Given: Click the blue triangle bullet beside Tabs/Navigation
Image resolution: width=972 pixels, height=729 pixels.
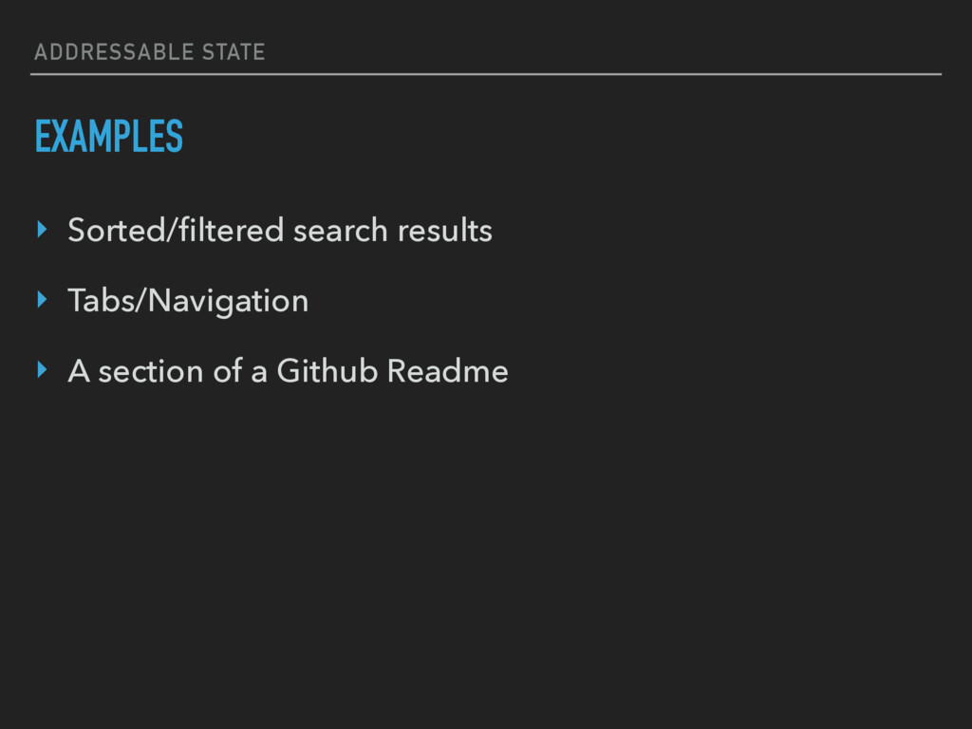Looking at the screenshot, I should click(x=42, y=299).
